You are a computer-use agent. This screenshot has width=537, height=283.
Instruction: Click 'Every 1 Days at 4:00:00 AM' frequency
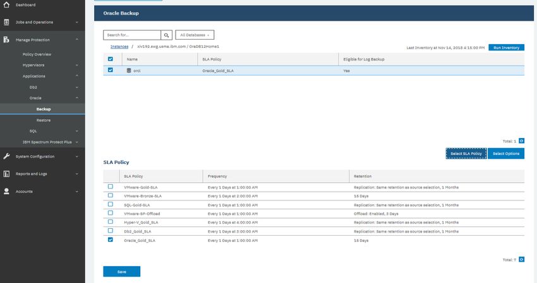(232, 222)
